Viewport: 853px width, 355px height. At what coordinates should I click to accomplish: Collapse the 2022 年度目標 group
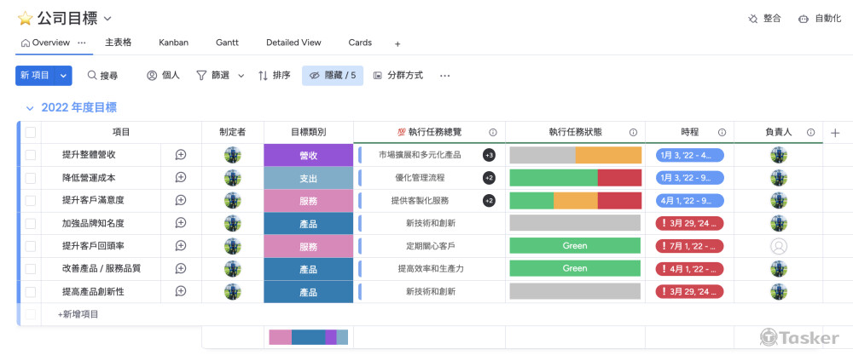pyautogui.click(x=30, y=108)
